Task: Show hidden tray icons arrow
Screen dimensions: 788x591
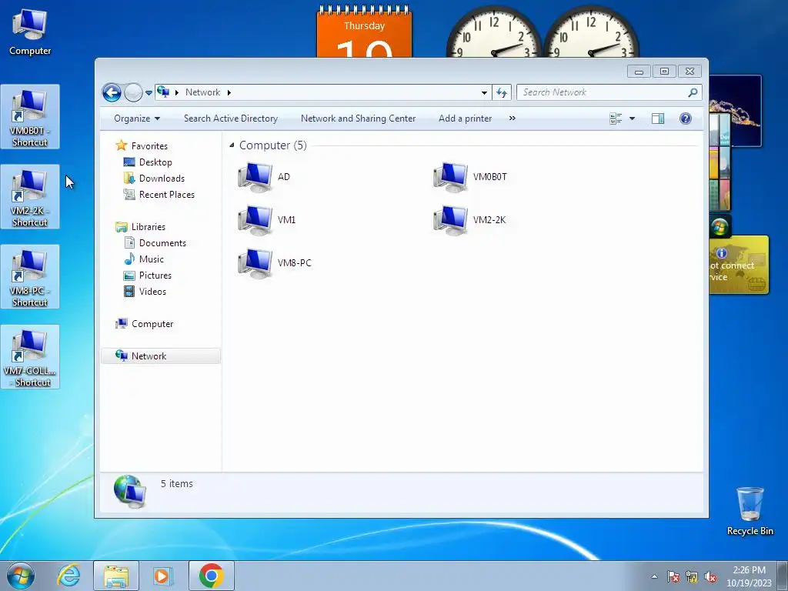Action: tap(654, 576)
